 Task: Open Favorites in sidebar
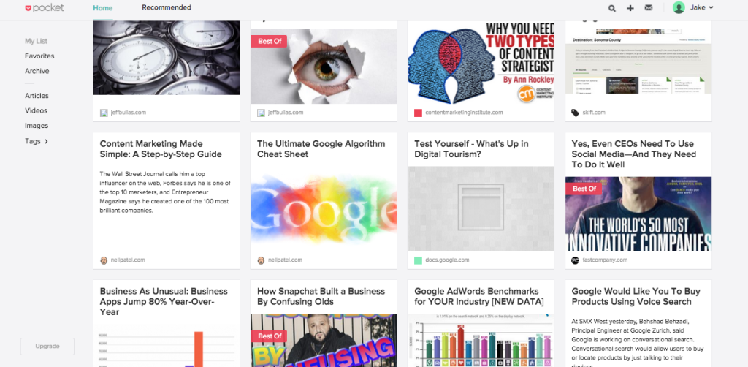(39, 56)
